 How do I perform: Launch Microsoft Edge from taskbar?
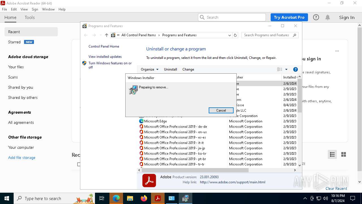(x=116, y=198)
